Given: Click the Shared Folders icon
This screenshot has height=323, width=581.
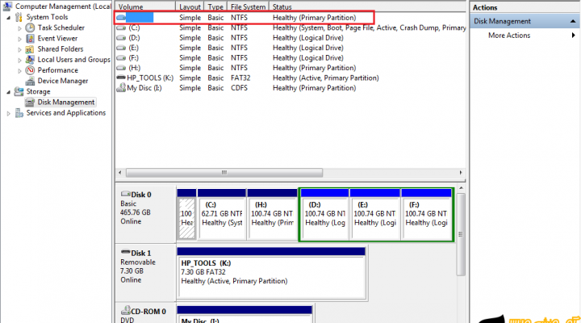Looking at the screenshot, I should pyautogui.click(x=30, y=49).
